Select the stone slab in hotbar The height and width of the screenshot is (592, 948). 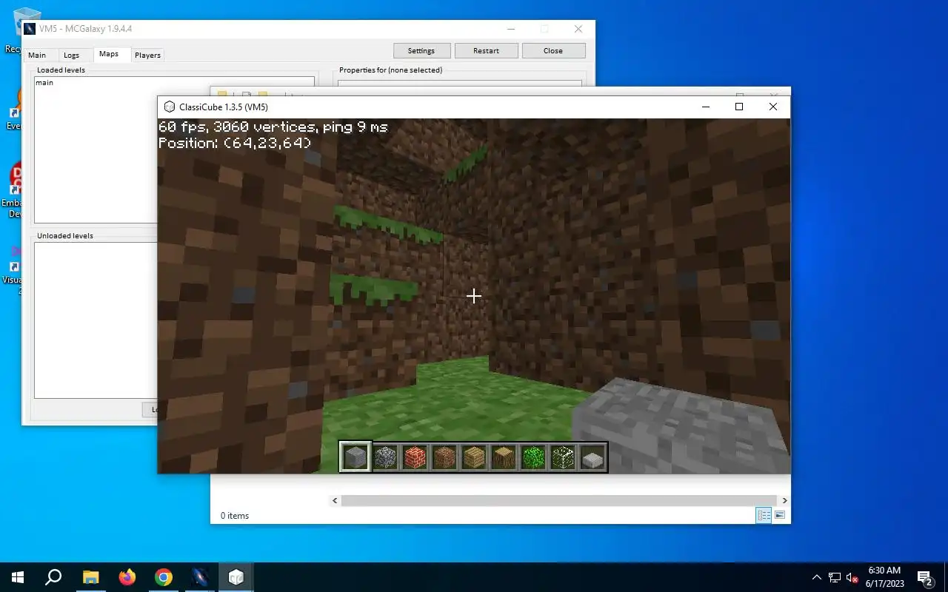592,459
